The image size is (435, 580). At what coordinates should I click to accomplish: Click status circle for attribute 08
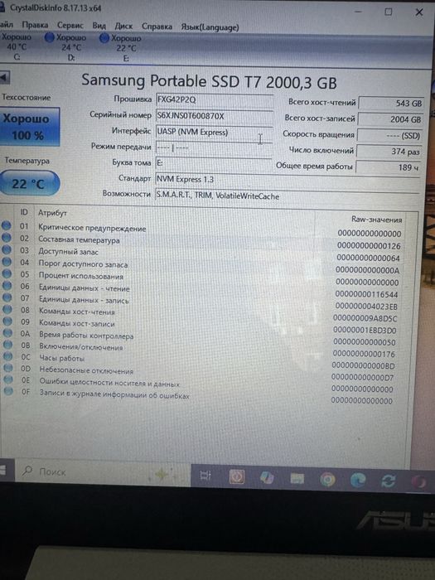pos(7,309)
